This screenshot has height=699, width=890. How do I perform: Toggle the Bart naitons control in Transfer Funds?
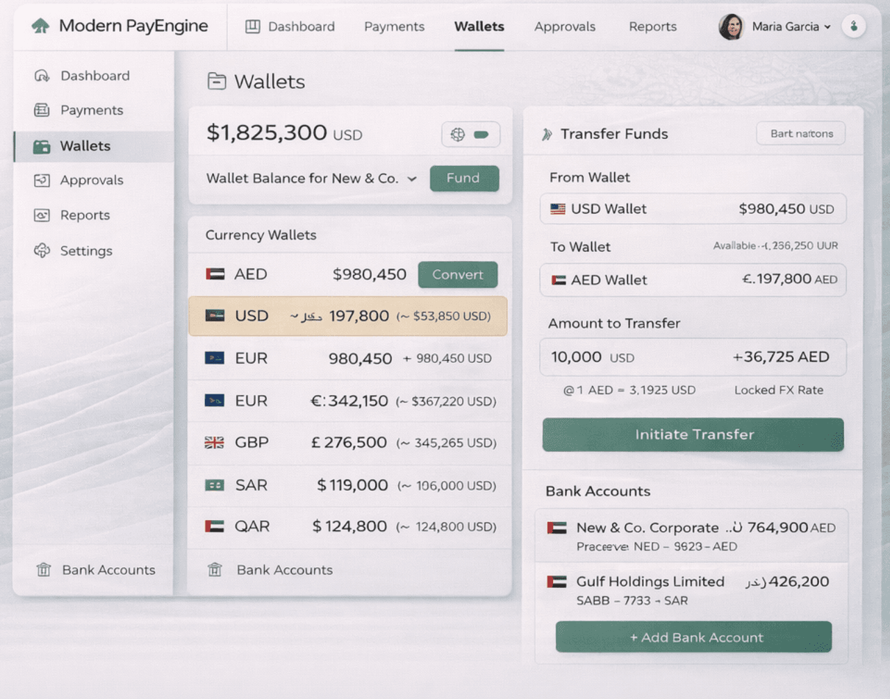pyautogui.click(x=800, y=133)
